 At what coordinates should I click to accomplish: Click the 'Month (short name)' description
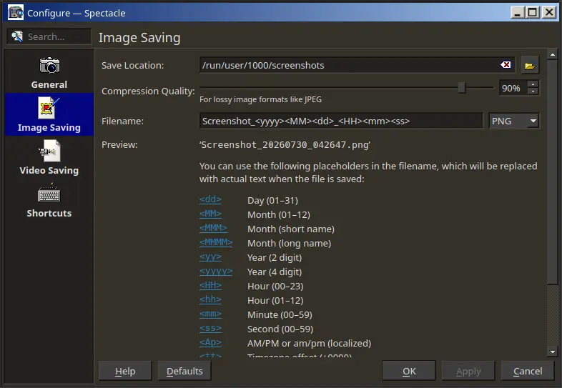291,229
